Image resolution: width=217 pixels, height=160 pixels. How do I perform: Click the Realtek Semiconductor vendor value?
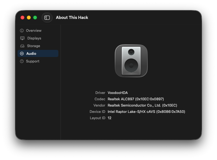[142, 105]
